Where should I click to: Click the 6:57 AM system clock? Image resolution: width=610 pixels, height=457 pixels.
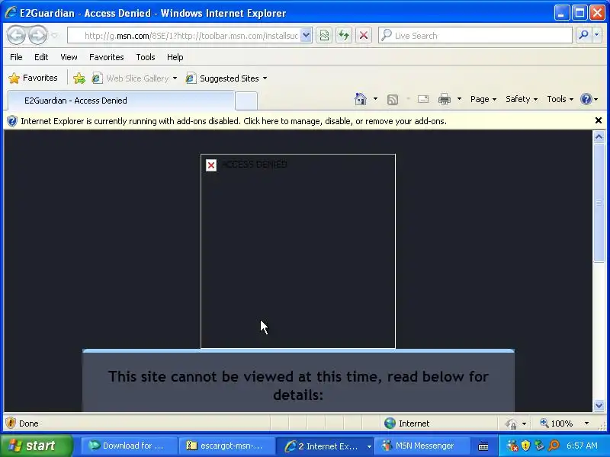pyautogui.click(x=582, y=446)
